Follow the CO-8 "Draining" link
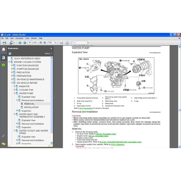This screenshot has width=181, height=181. (118, 144)
